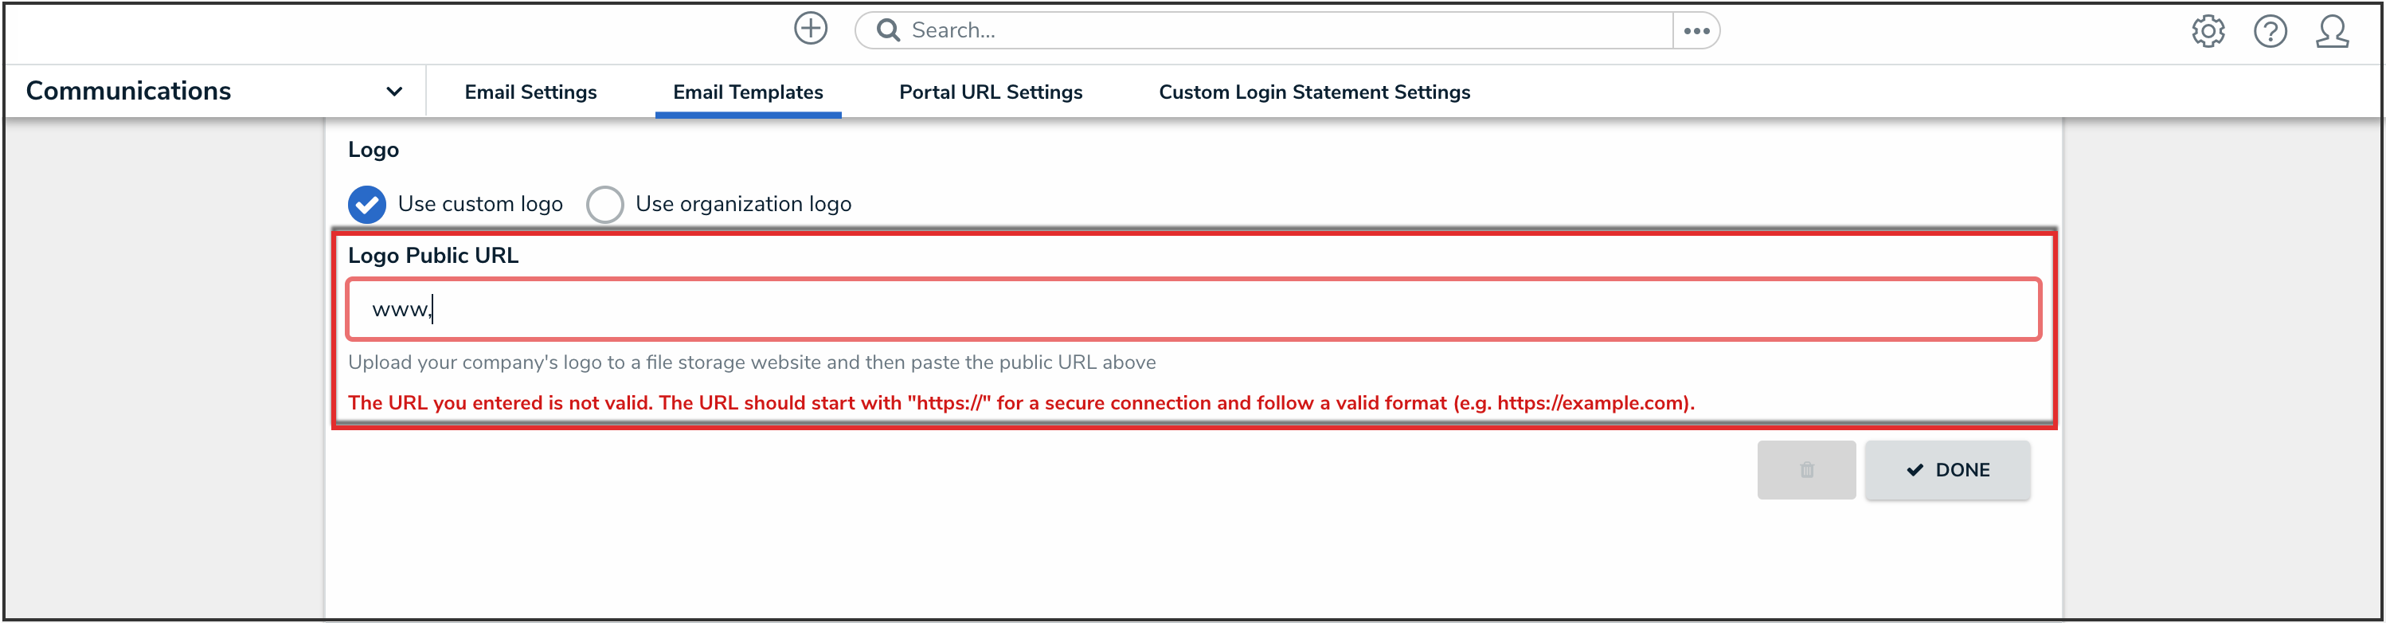Viewport: 2386px width, 623px height.
Task: Click the checkmark icon on DONE
Action: click(x=1915, y=470)
